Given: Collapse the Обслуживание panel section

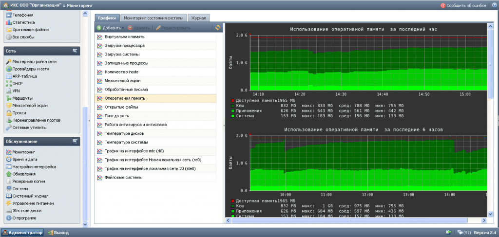Looking at the screenshot, I should click(75, 142).
